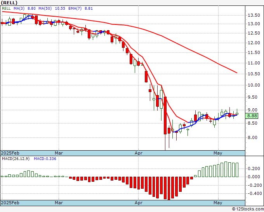Click the 13.50 price axis label
264x212 pixels.
pyautogui.click(x=254, y=15)
